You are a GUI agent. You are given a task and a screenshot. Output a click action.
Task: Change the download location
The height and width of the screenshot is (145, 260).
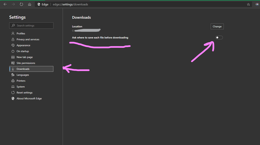(217, 27)
